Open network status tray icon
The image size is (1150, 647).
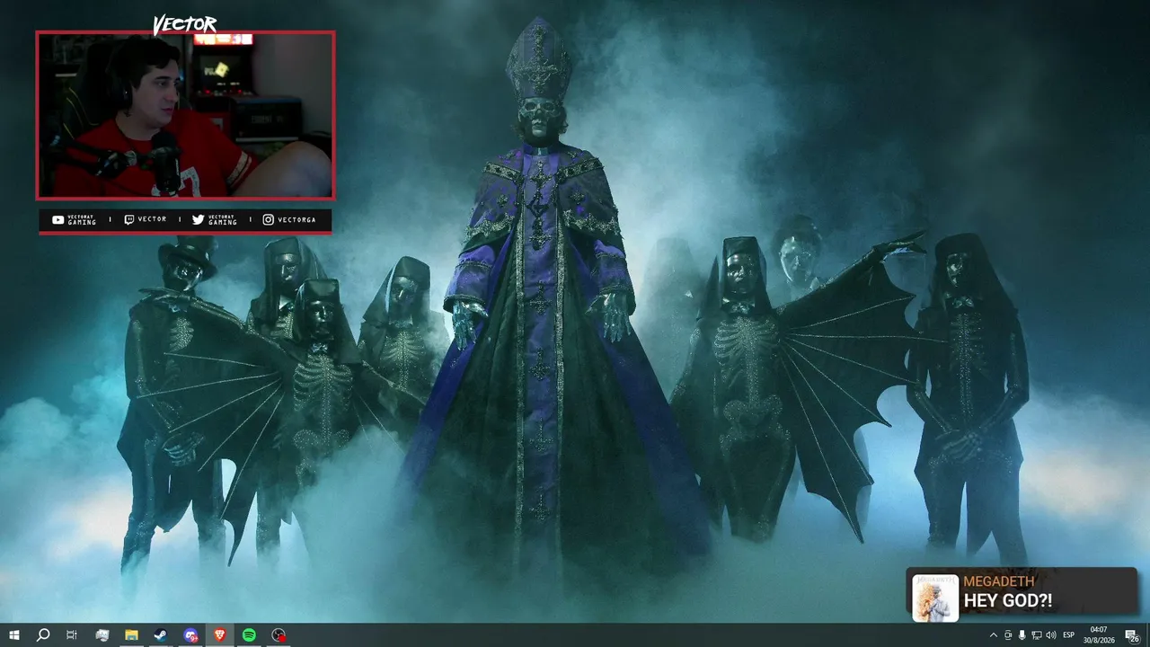[x=1037, y=635]
